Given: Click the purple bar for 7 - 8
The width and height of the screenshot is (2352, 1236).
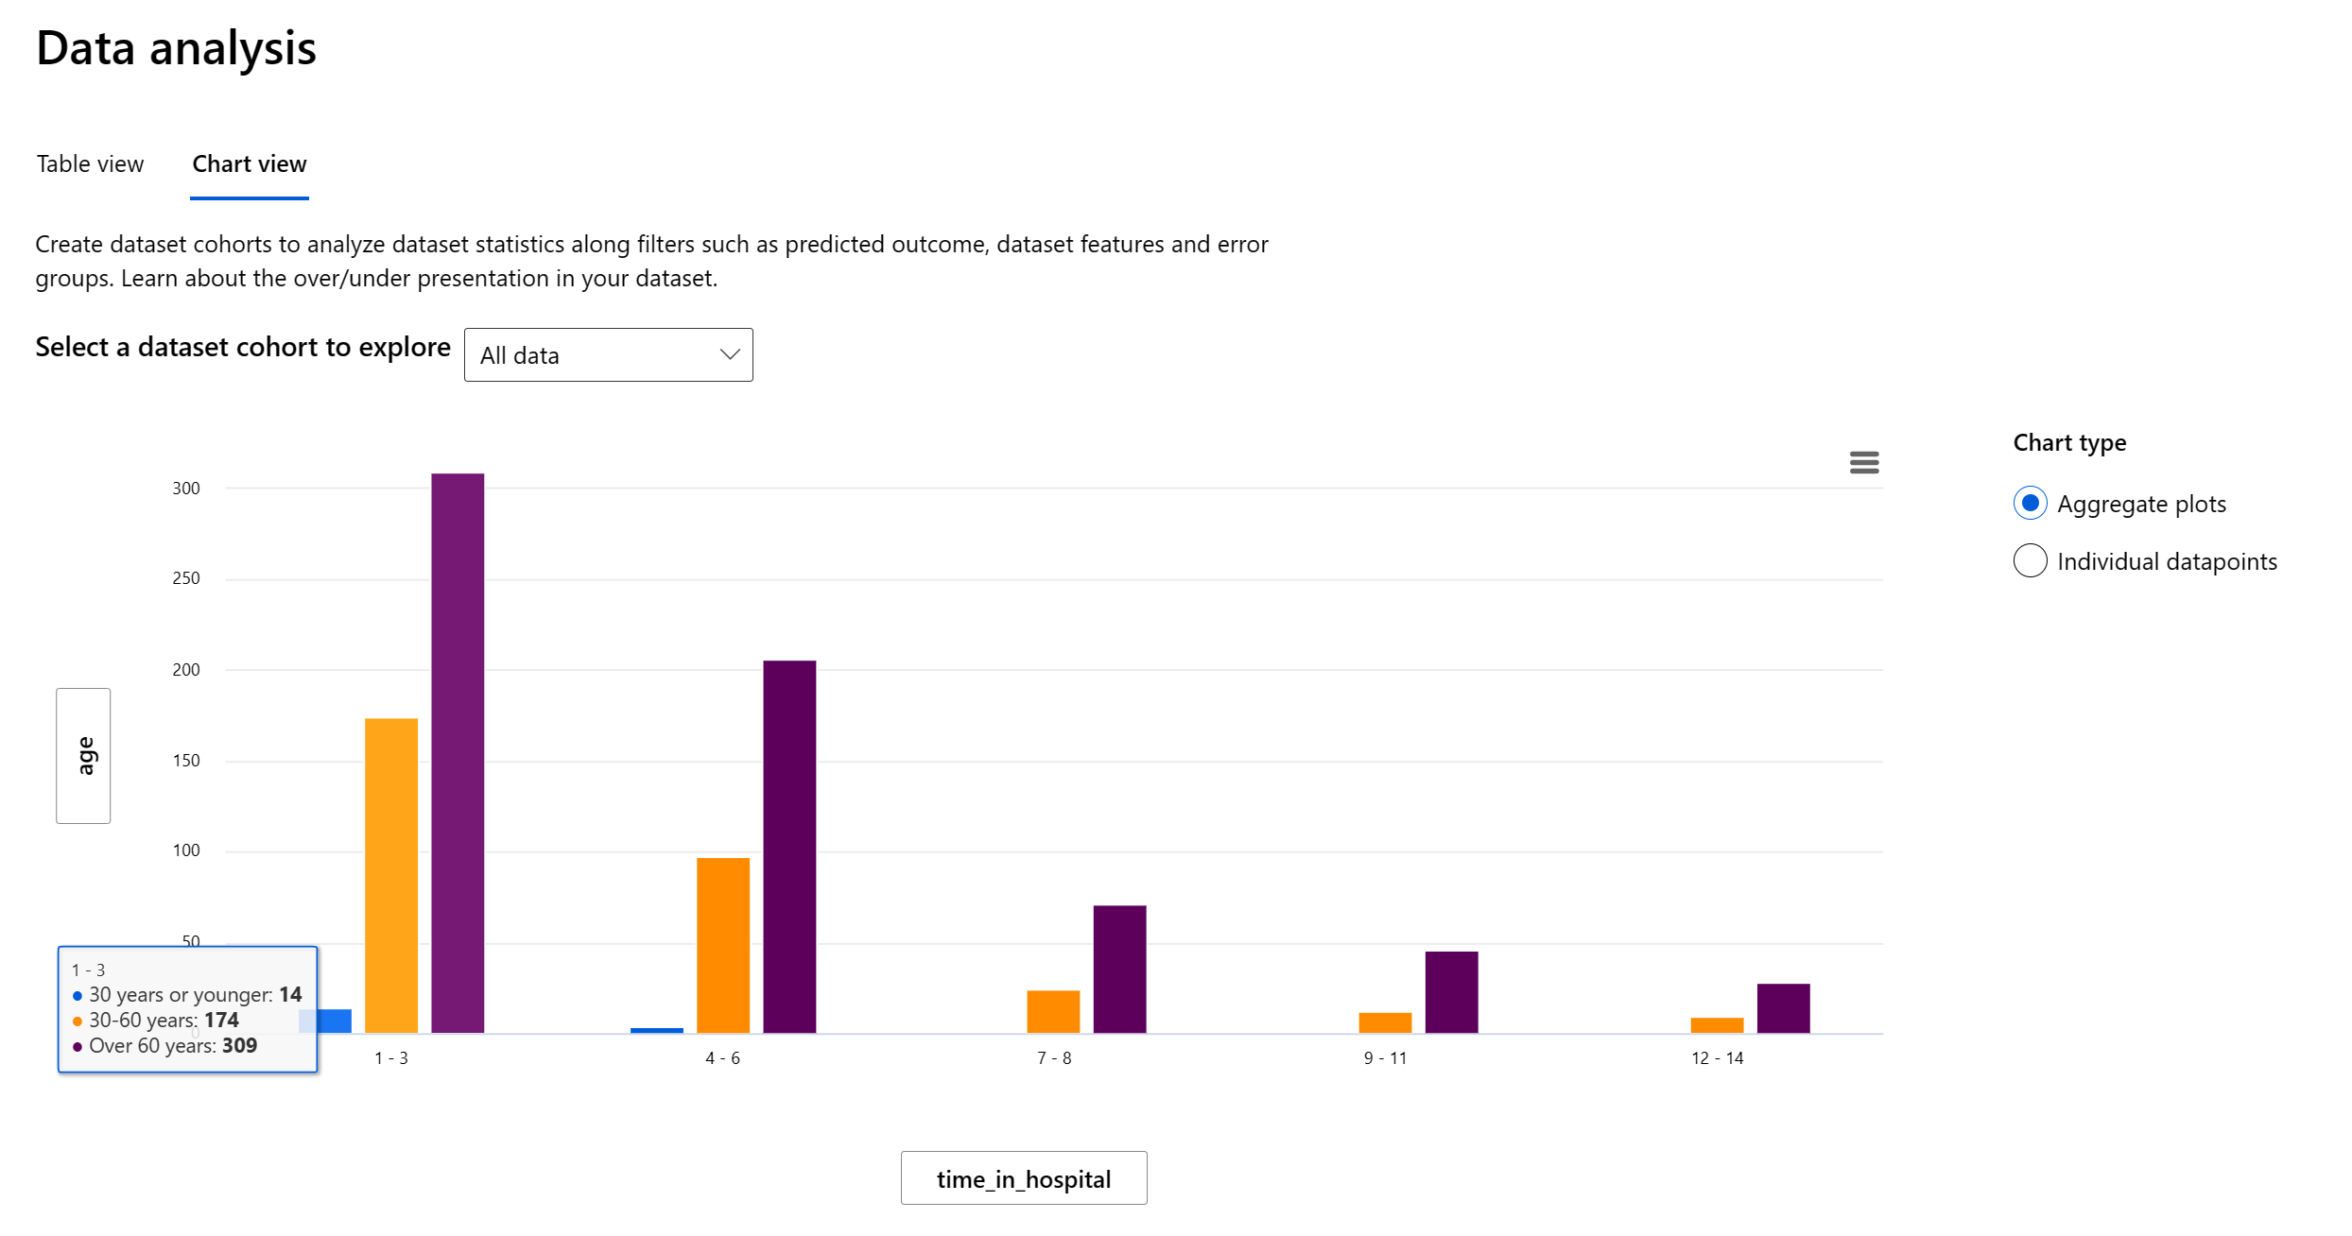Looking at the screenshot, I should point(1119,969).
